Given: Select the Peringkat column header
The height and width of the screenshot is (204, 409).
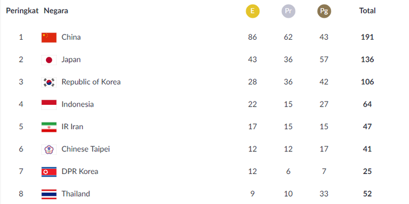Looking at the screenshot, I should coord(22,11).
